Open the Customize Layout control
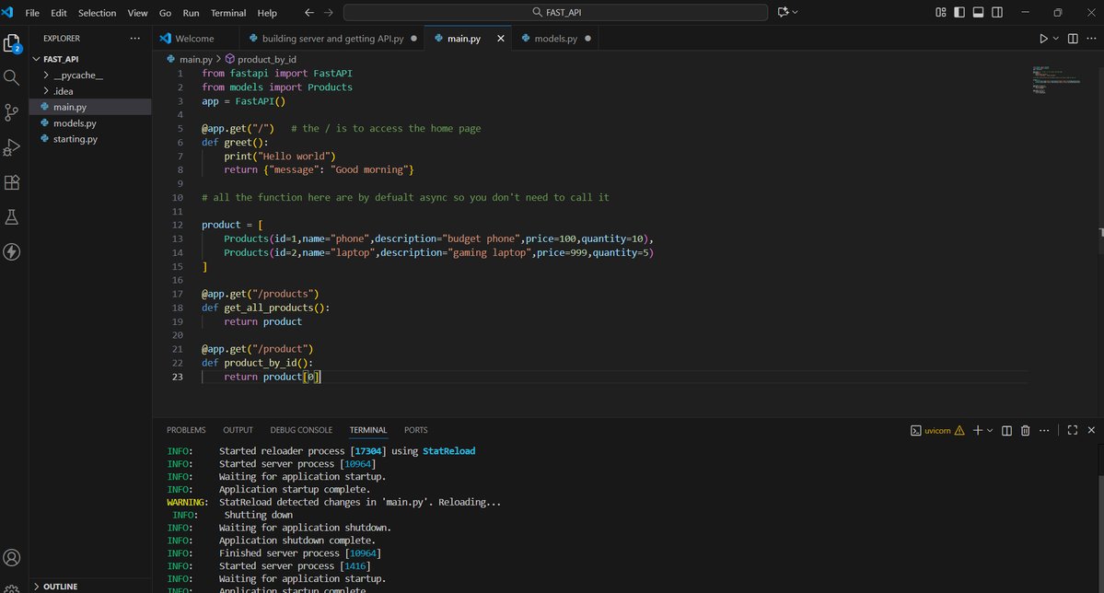This screenshot has width=1104, height=593. [941, 12]
